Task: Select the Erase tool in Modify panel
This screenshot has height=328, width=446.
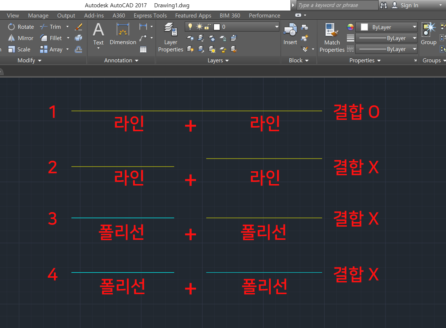Action: pos(78,27)
